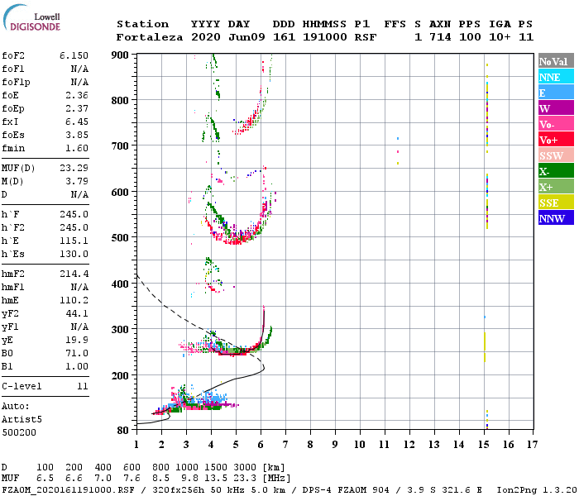Viewport: 579px width, 496px height.
Task: Click the Artist5 auto-scaling label
Action: (22, 420)
